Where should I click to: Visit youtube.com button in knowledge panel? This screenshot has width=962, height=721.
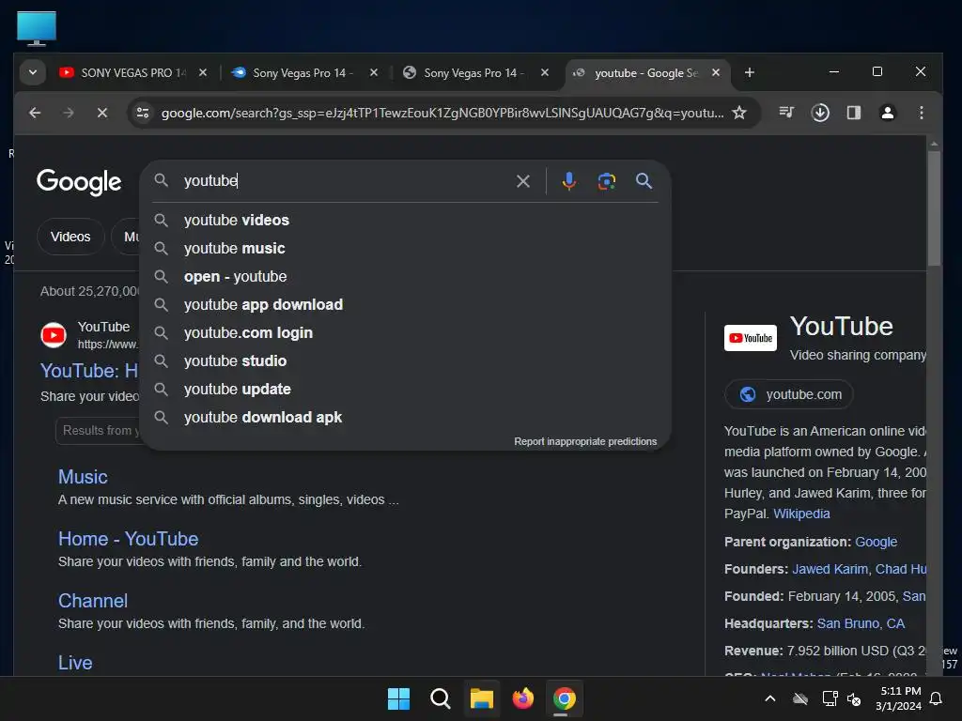[789, 394]
